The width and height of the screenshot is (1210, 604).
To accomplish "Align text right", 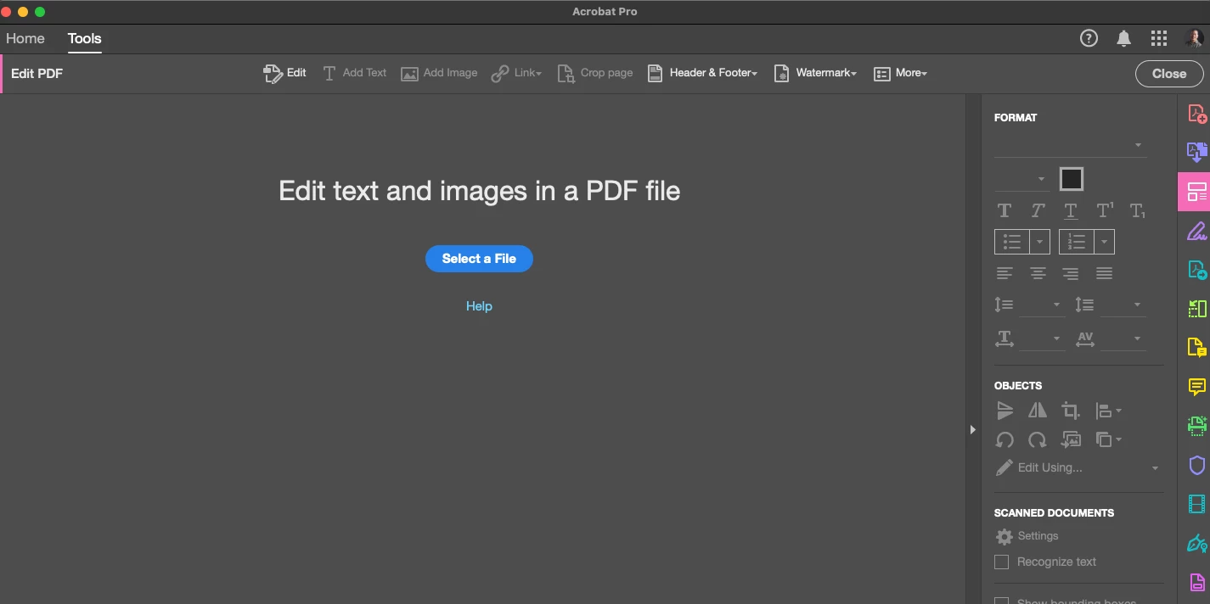I will [1071, 273].
